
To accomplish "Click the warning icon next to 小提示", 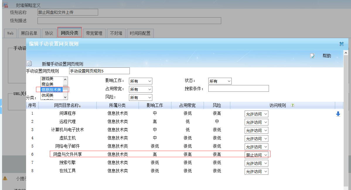I will (x=5, y=178).
